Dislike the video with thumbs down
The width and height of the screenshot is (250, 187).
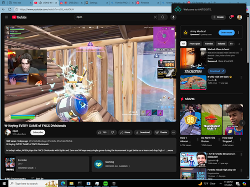[112, 132]
